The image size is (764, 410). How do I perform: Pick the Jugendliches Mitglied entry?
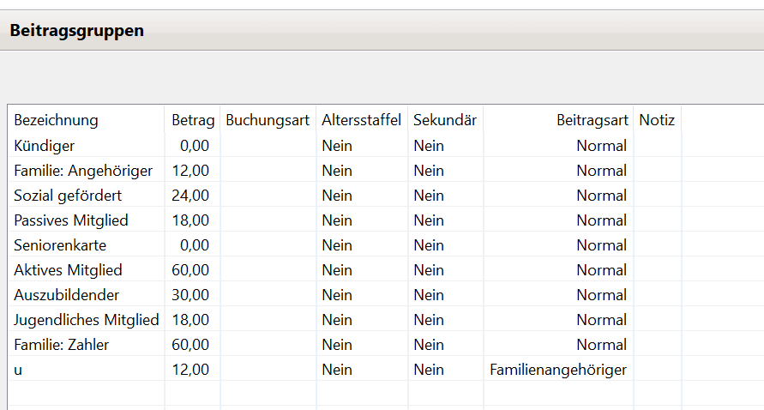click(87, 320)
